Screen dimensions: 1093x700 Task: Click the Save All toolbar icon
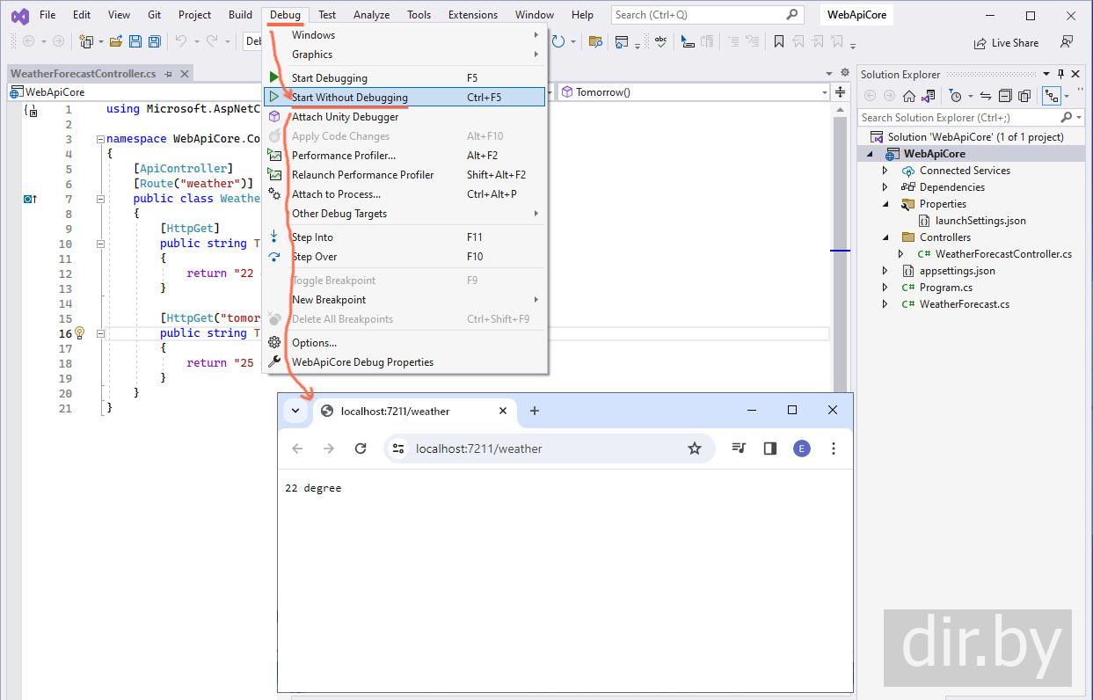click(154, 41)
